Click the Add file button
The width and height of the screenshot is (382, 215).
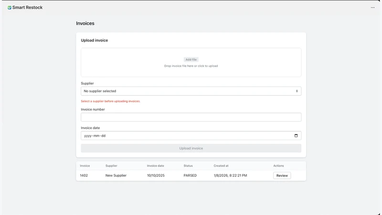pos(191,59)
